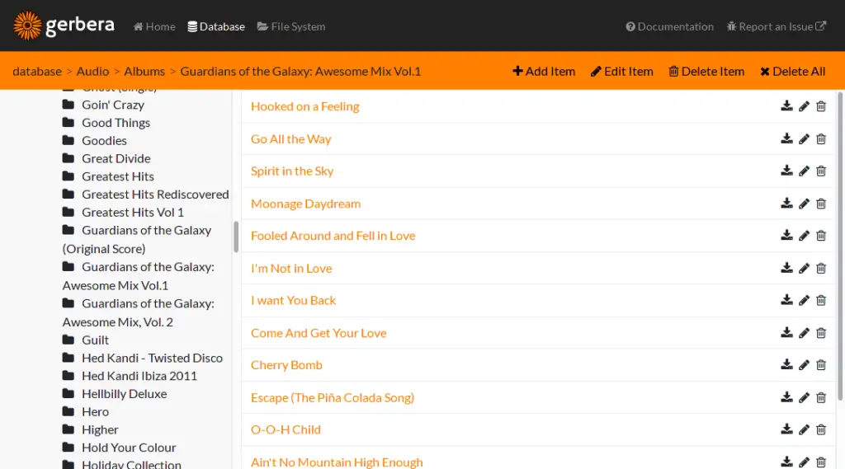
Task: Click the Edit Item button
Action: pyautogui.click(x=622, y=71)
